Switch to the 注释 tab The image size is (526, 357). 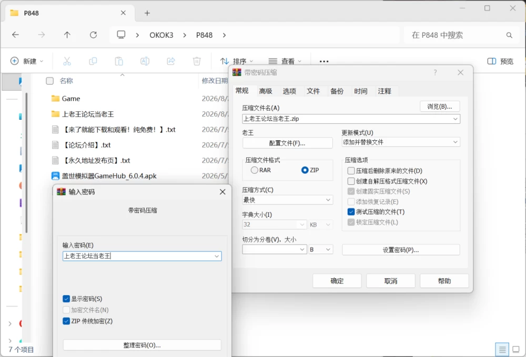(x=385, y=91)
